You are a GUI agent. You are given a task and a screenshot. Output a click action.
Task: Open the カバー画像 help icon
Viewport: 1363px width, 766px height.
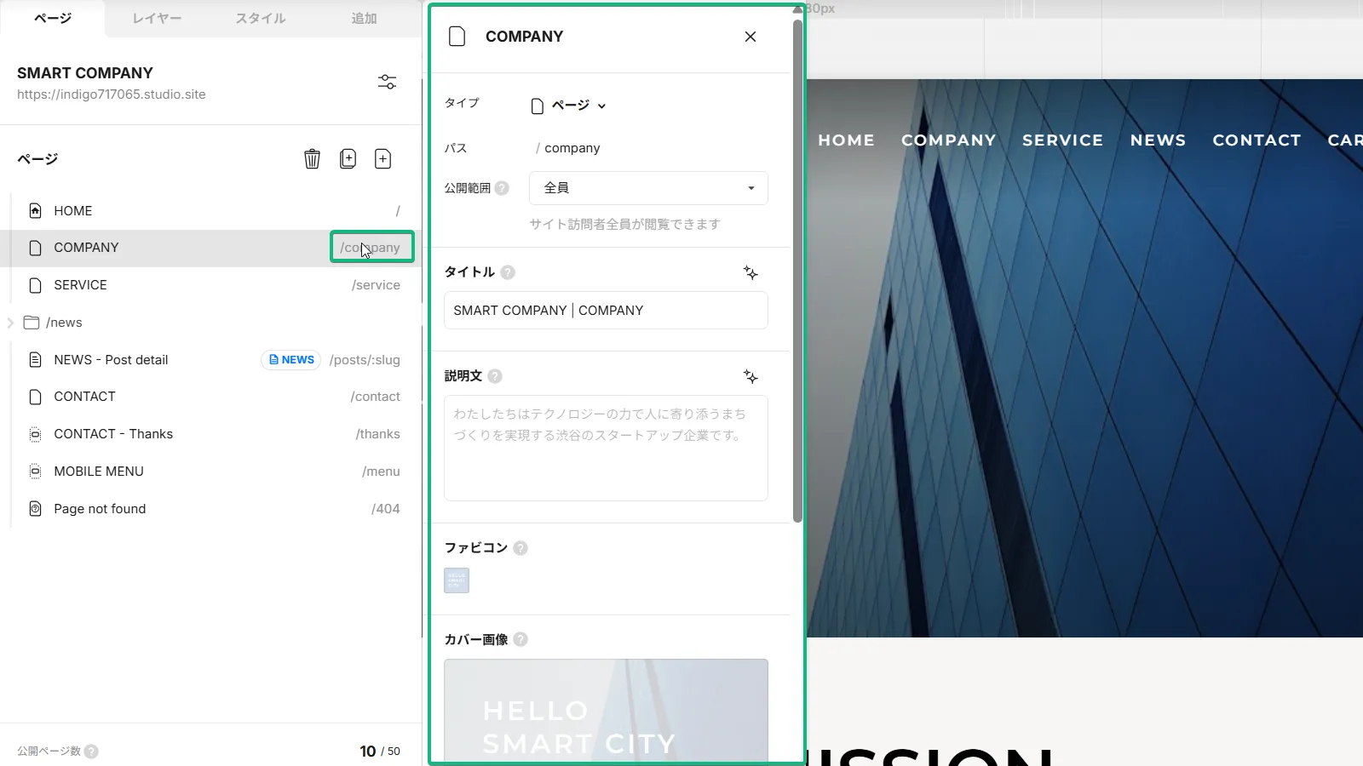tap(522, 639)
